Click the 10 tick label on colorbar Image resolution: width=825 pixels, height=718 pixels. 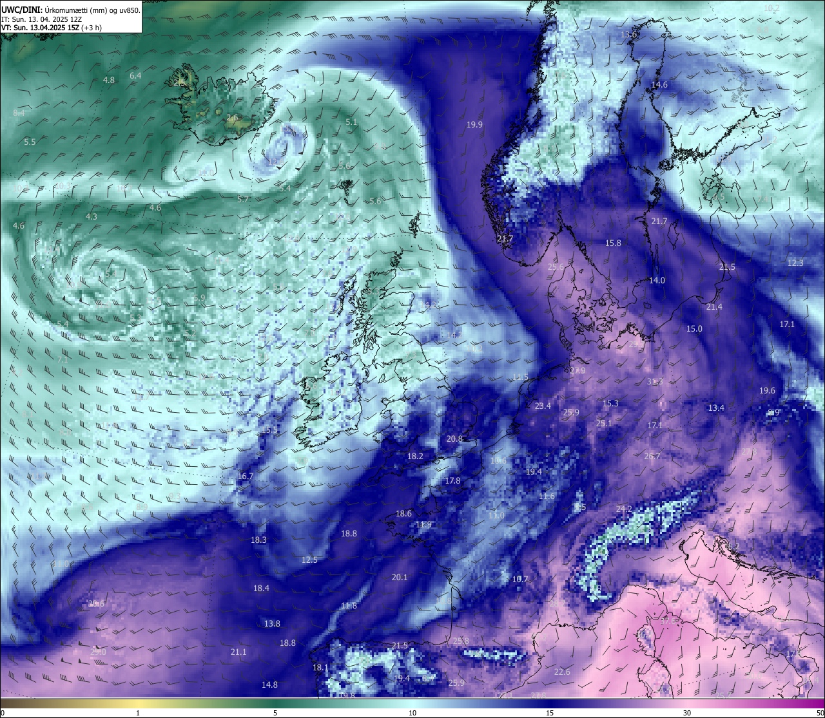pos(412,712)
